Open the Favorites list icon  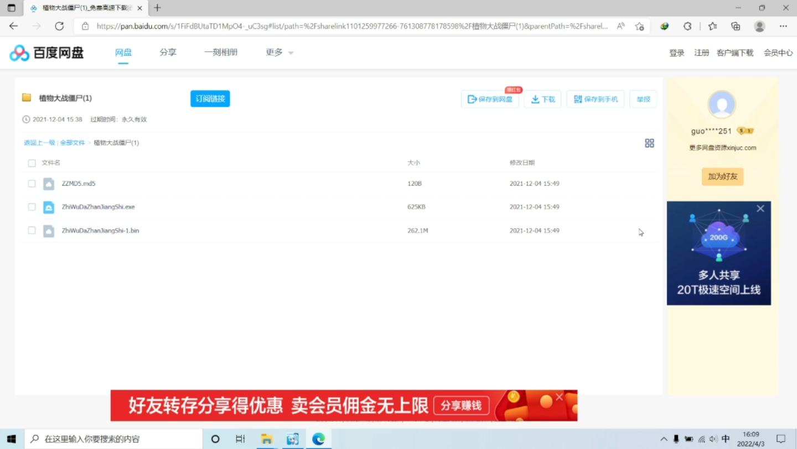(x=713, y=26)
